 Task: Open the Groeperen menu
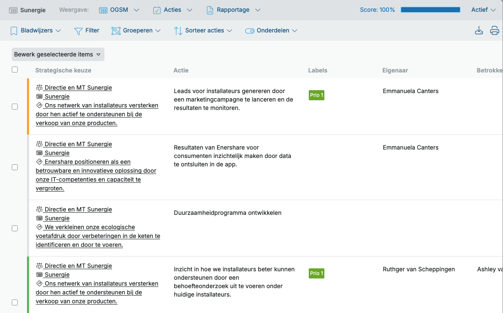[136, 30]
